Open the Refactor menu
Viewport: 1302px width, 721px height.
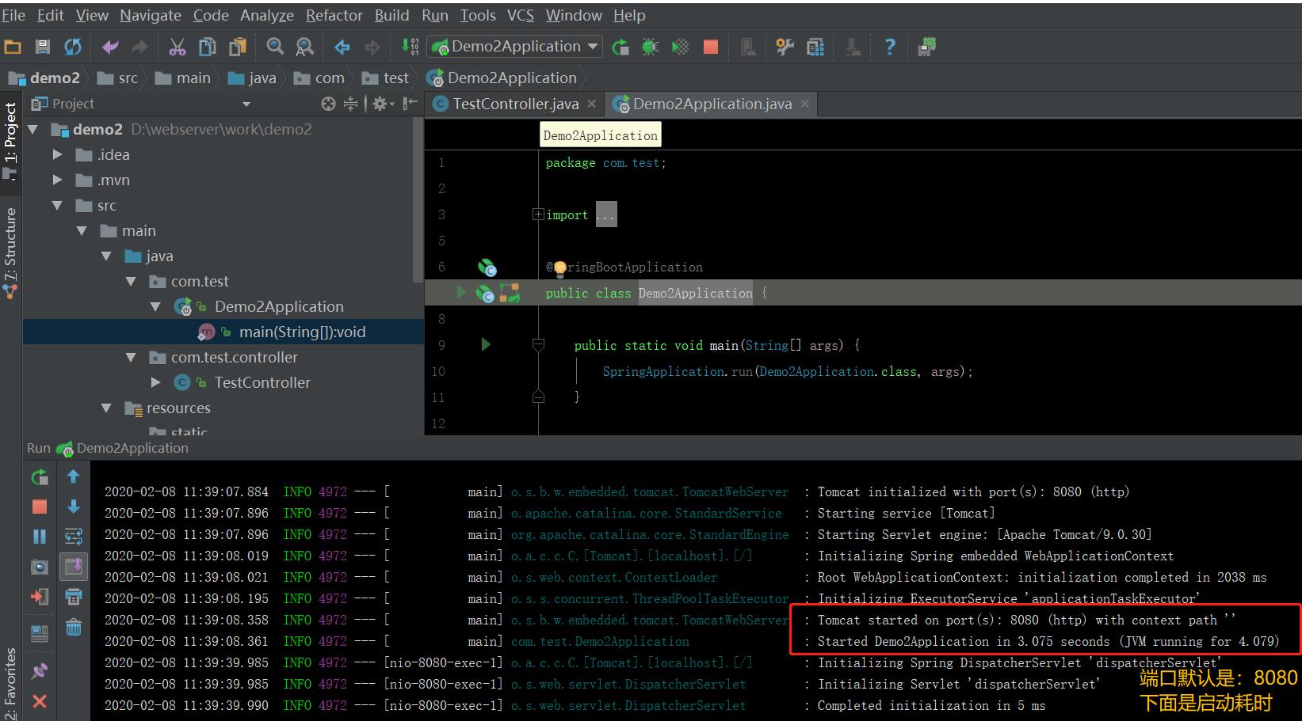[334, 15]
